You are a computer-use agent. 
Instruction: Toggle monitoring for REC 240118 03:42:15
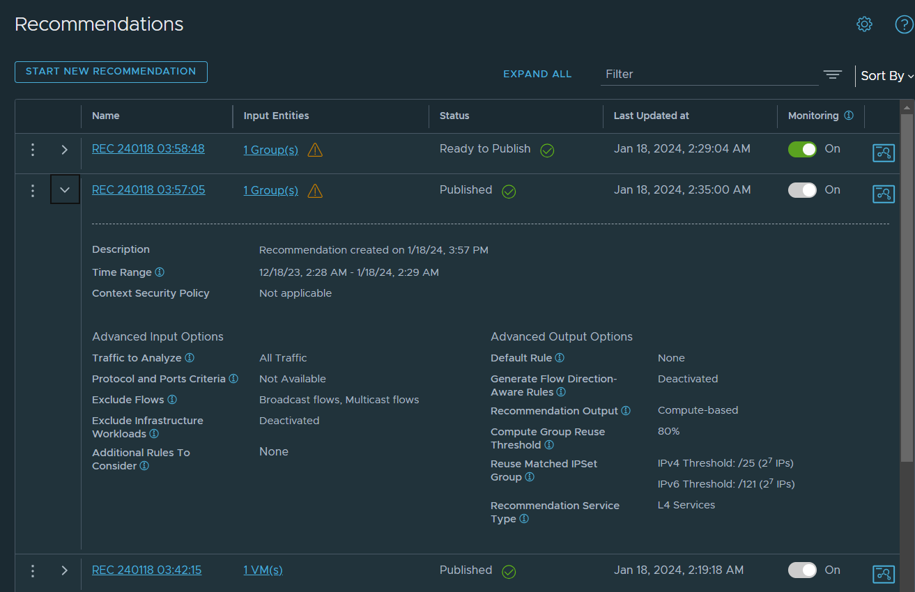[802, 570]
